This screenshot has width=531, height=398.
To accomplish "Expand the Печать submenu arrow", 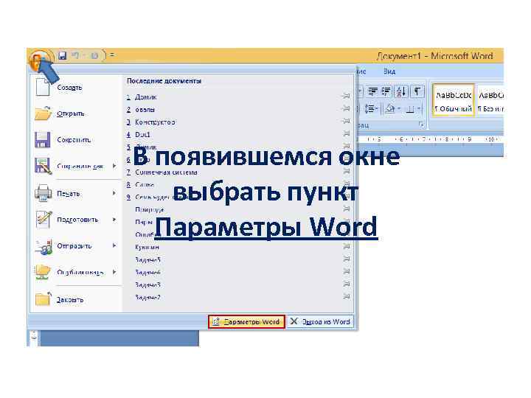I will (114, 193).
